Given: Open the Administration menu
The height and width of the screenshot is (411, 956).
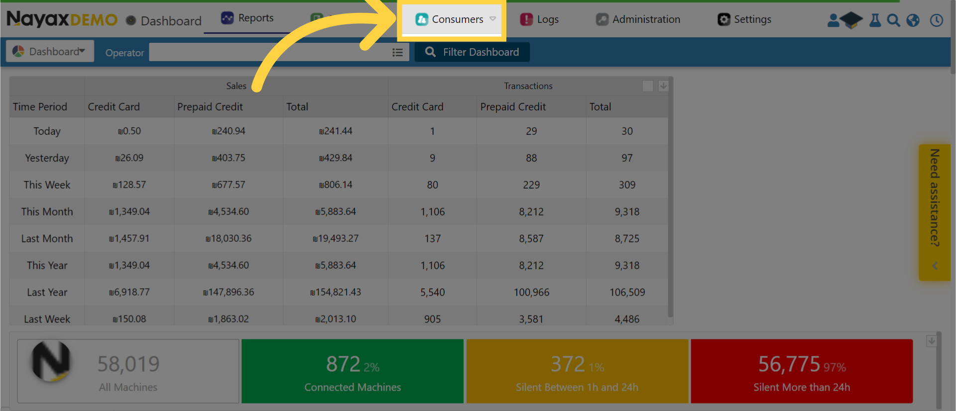Looking at the screenshot, I should (638, 19).
